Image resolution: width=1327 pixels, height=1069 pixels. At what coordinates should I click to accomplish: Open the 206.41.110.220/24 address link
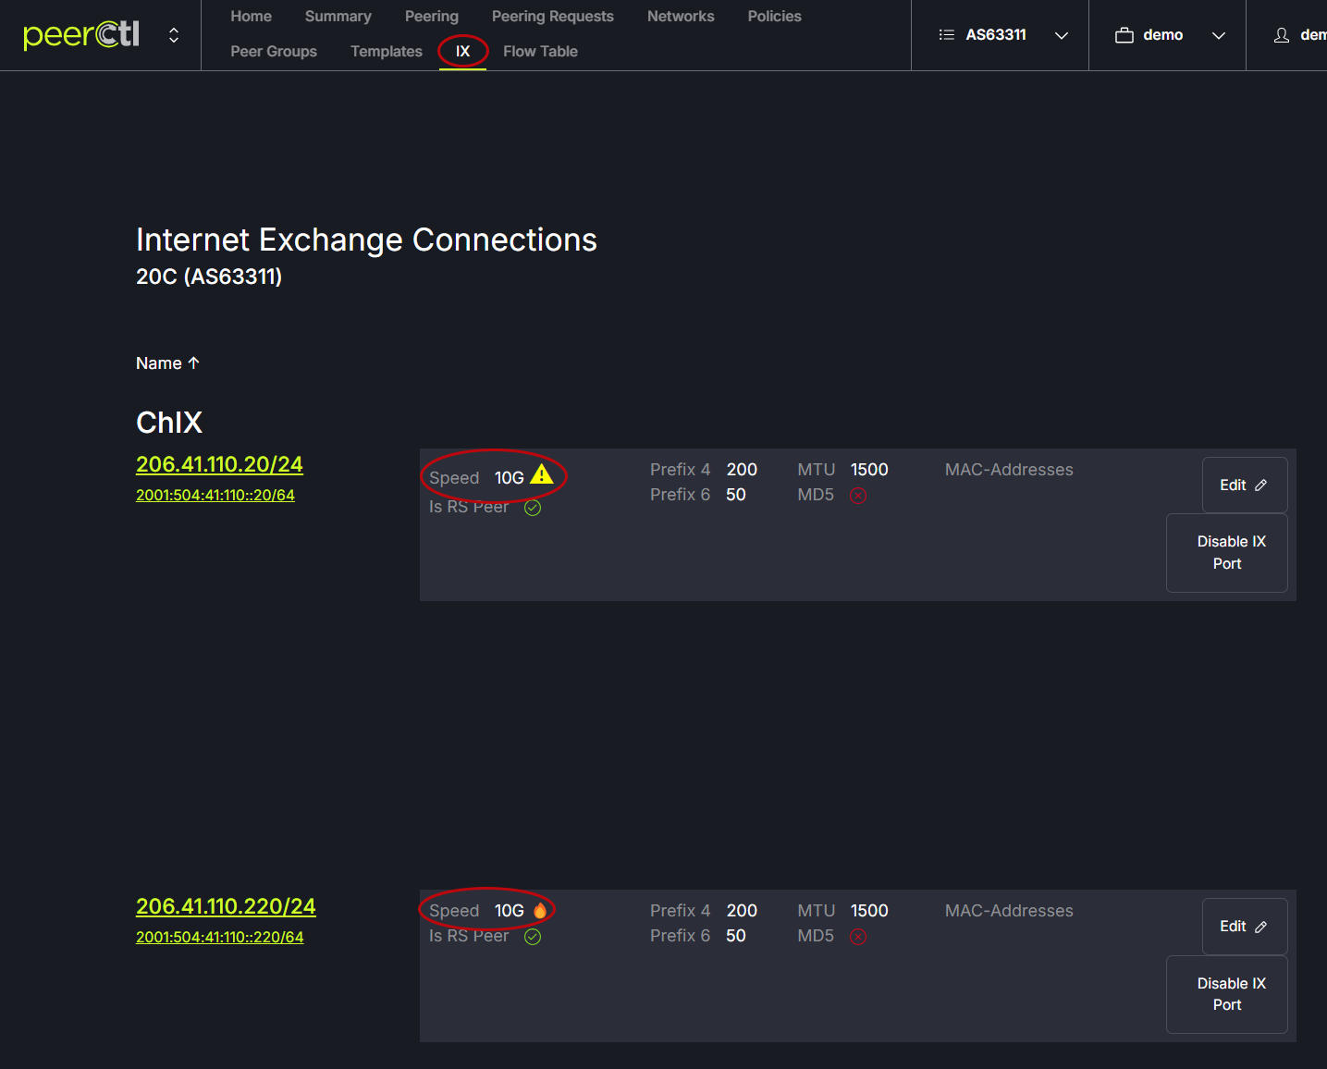coord(226,907)
